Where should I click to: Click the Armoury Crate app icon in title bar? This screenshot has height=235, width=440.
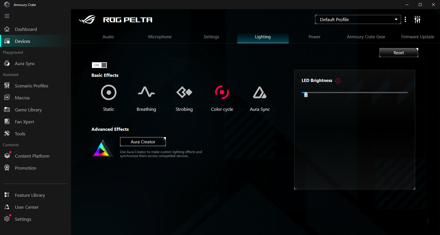coord(7,5)
